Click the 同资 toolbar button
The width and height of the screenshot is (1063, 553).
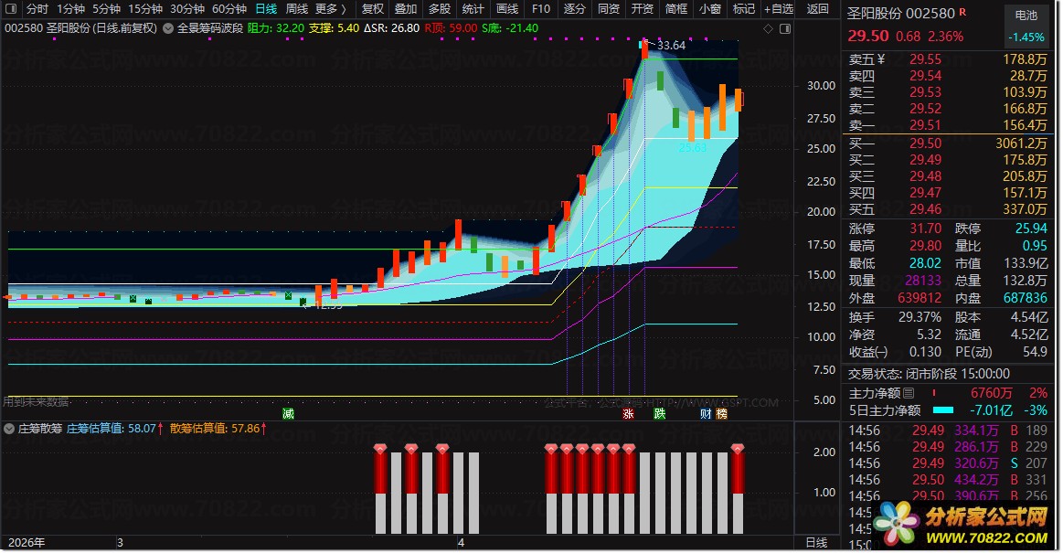(x=608, y=9)
